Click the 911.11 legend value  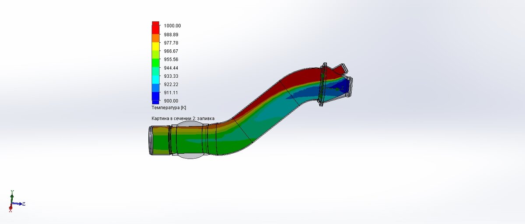click(171, 93)
